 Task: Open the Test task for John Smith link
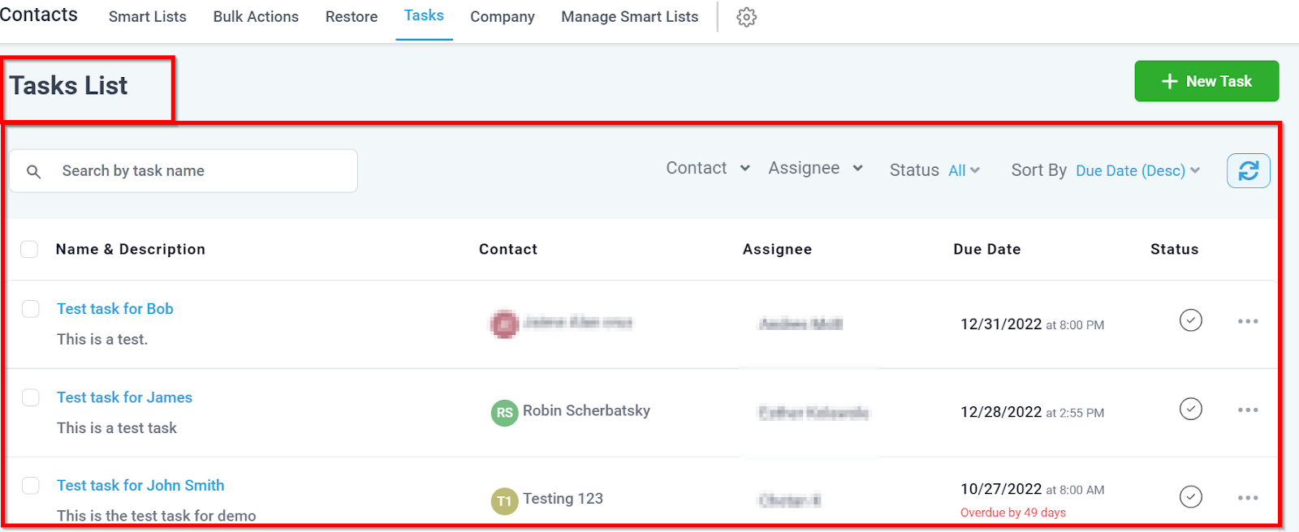tap(140, 485)
